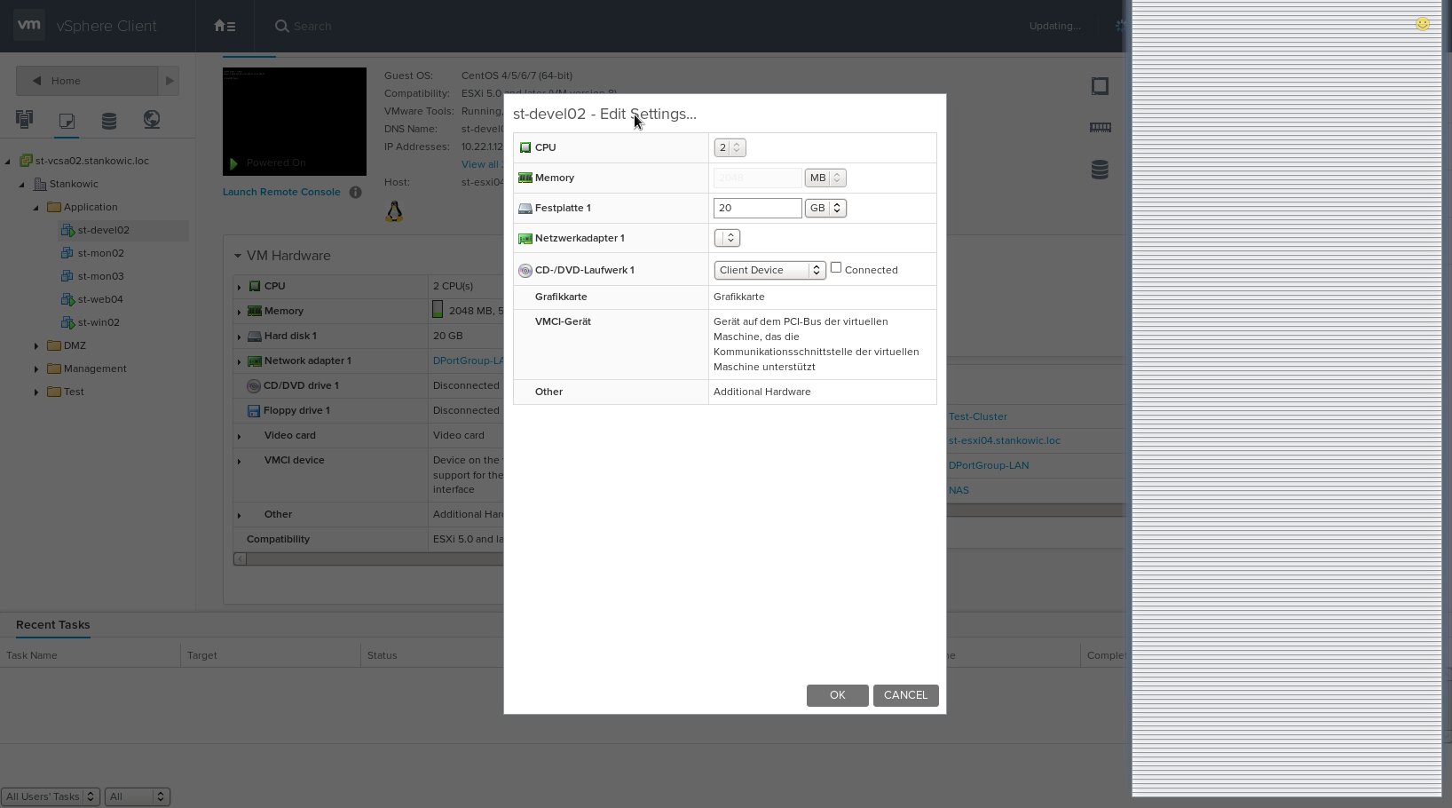Click the VM Hardware horizontal scrollbar
Screen dimensions: 1452x808
(x=368, y=559)
